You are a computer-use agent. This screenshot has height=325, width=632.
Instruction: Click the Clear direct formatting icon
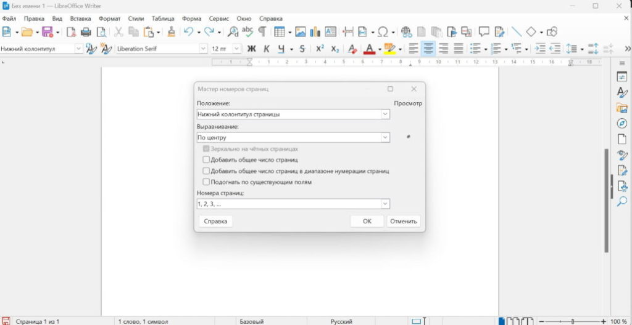point(352,49)
